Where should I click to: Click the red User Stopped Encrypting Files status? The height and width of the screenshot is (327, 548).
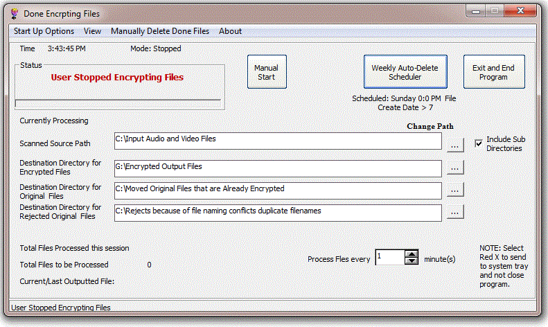point(117,77)
